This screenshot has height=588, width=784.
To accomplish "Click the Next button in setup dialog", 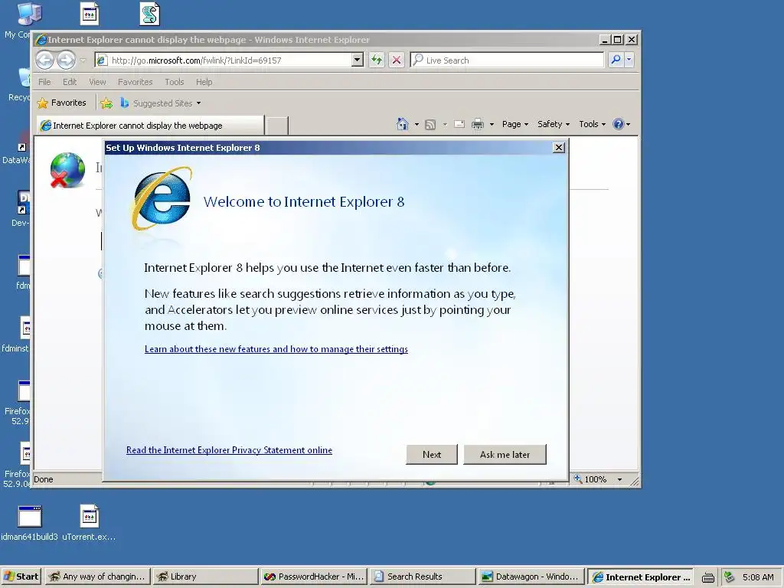I will (x=432, y=455).
